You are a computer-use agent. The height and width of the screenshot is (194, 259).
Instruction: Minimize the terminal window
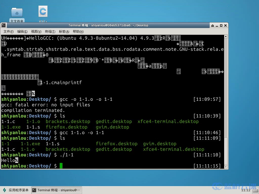click(217, 25)
